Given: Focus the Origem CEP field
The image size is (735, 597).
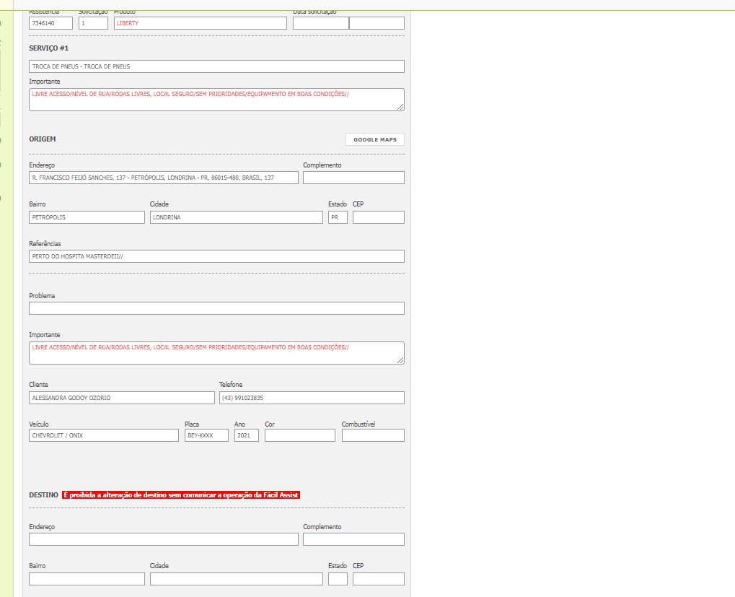Looking at the screenshot, I should point(378,217).
